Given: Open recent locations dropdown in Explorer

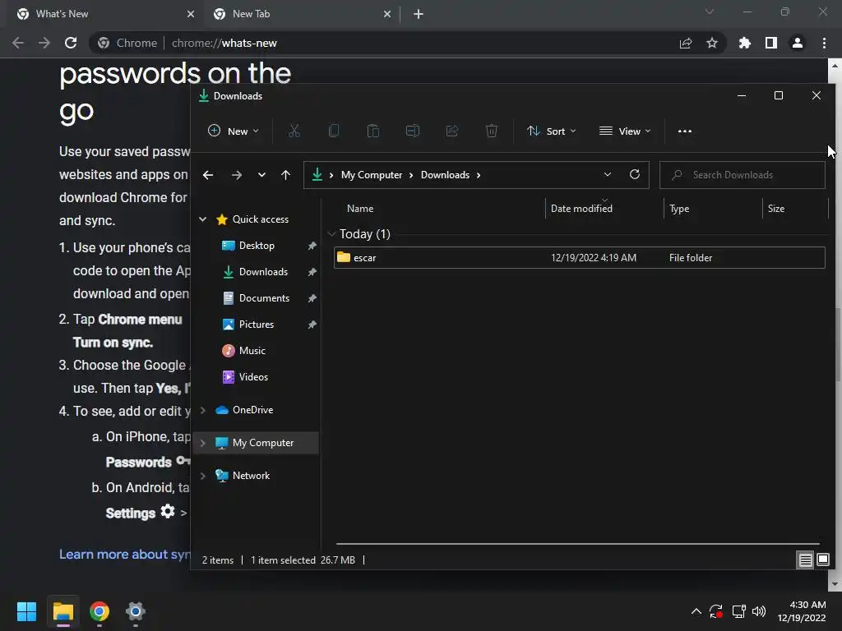Looking at the screenshot, I should (x=261, y=175).
